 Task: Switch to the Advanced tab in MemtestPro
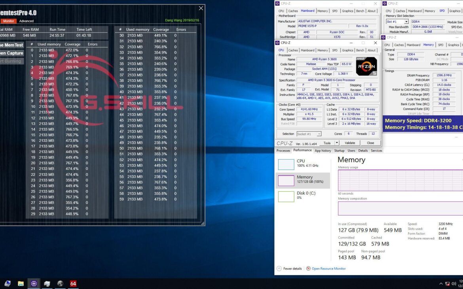click(26, 21)
